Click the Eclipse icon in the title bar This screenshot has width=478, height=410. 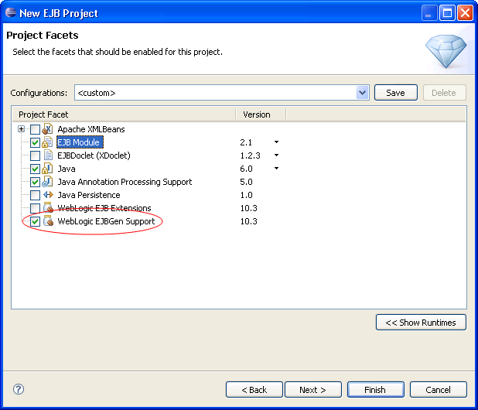click(11, 12)
